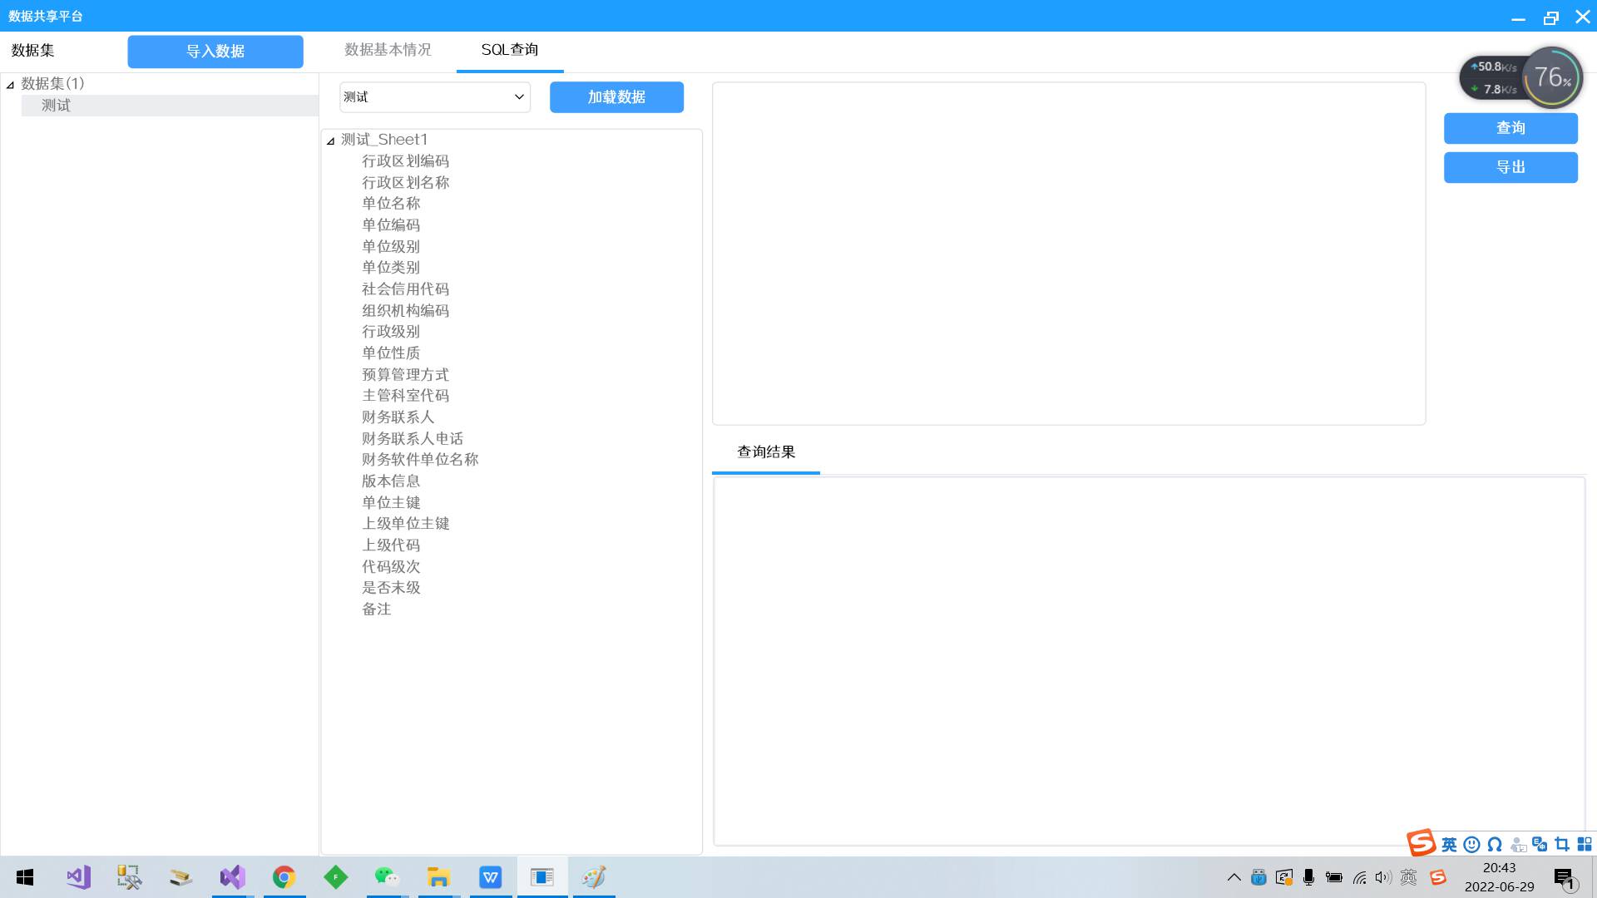Image resolution: width=1597 pixels, height=898 pixels.
Task: Select the 查询结果 tab
Action: click(x=766, y=452)
